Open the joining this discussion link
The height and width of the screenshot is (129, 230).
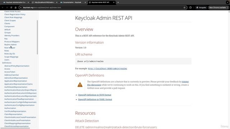[x=138, y=83]
